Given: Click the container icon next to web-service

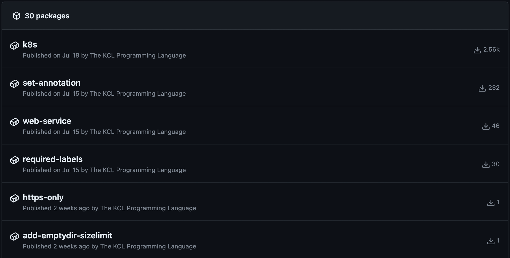Looking at the screenshot, I should pos(14,122).
